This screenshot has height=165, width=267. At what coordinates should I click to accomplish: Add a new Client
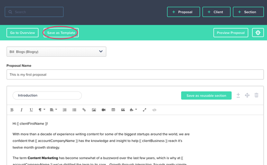click(x=216, y=12)
